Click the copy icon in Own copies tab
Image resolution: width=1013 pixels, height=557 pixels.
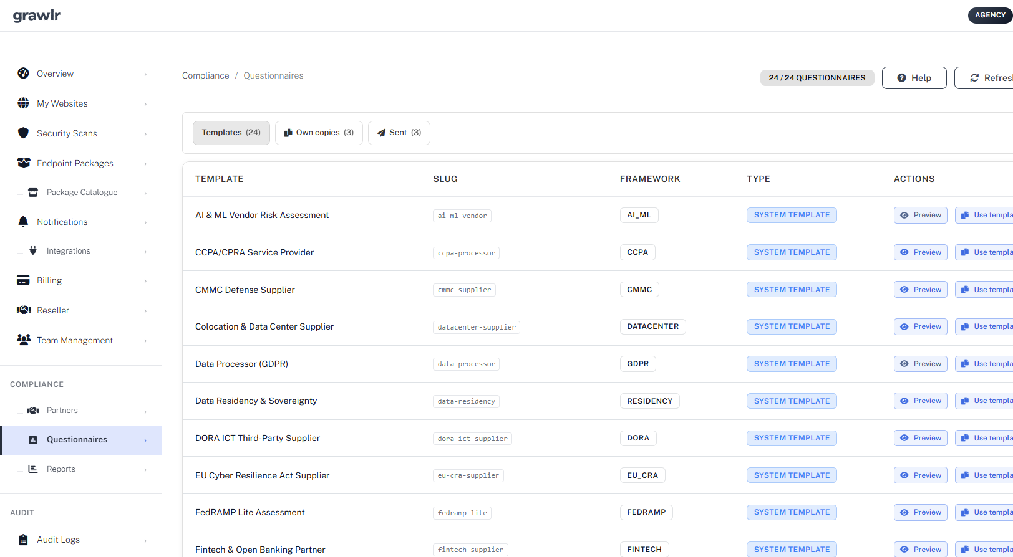(288, 133)
